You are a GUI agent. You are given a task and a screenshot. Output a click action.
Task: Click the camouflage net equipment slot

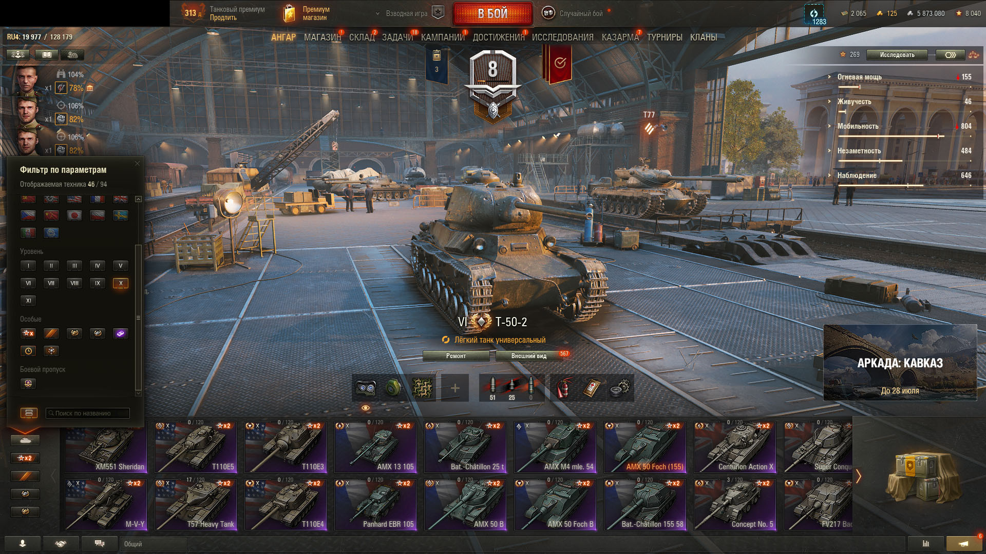click(x=422, y=388)
